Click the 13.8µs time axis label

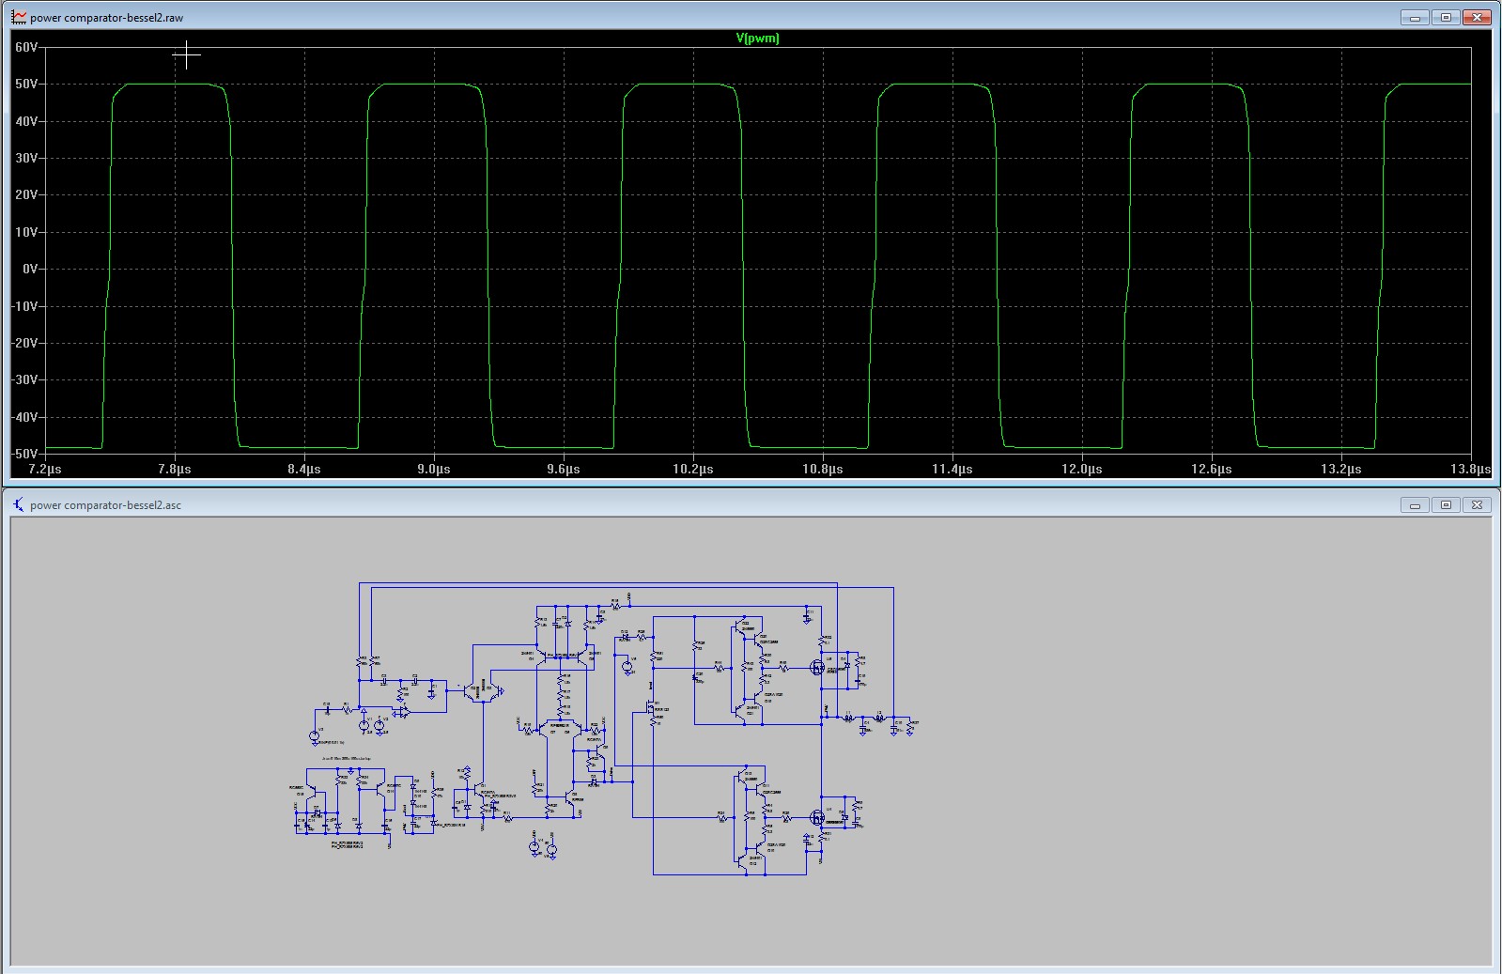pyautogui.click(x=1471, y=469)
